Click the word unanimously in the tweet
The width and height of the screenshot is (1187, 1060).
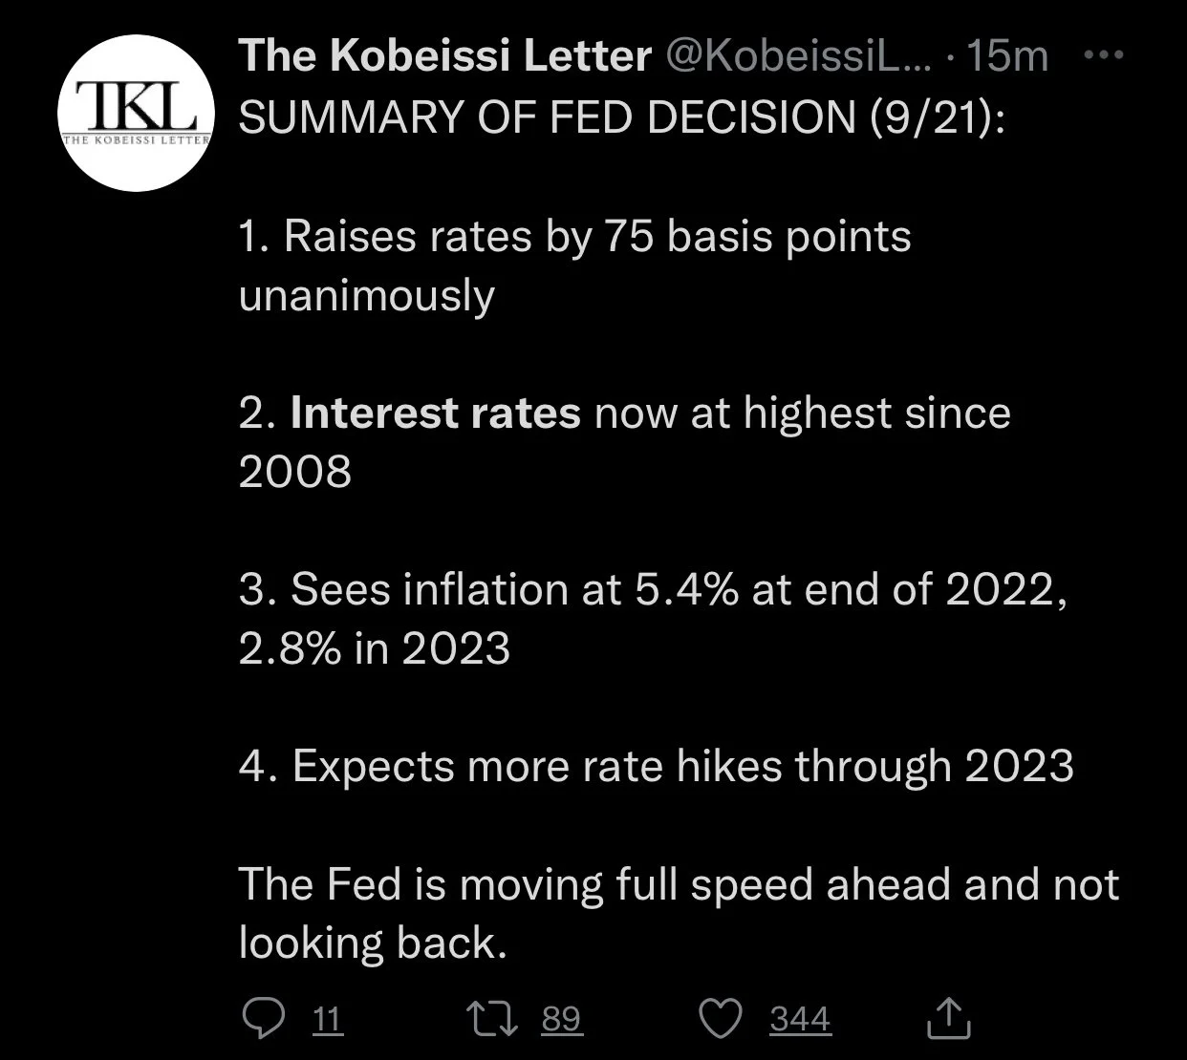pos(367,296)
